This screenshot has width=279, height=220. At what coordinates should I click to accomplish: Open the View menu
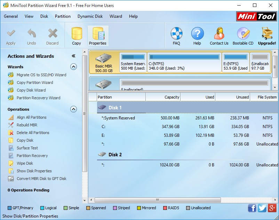point(29,16)
